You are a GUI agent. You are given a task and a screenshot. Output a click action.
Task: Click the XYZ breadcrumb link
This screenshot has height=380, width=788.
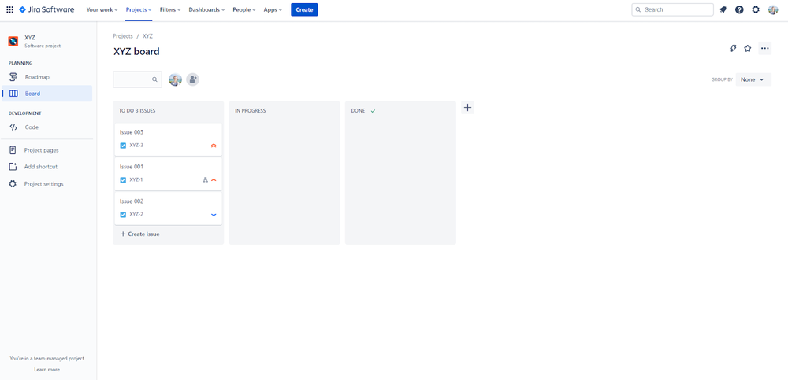tap(148, 36)
